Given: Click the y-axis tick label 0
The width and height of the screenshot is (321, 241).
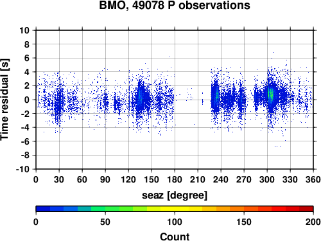Looking at the screenshot, I should coord(27,100).
